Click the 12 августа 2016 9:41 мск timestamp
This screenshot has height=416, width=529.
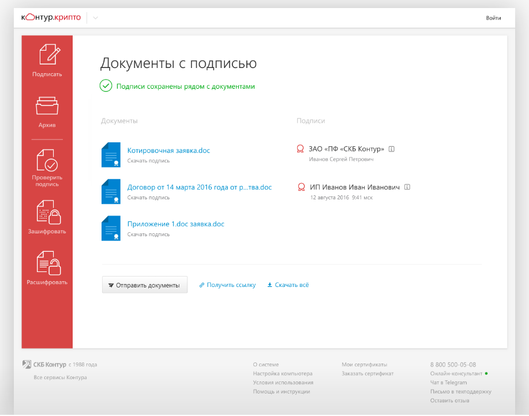pyautogui.click(x=342, y=198)
